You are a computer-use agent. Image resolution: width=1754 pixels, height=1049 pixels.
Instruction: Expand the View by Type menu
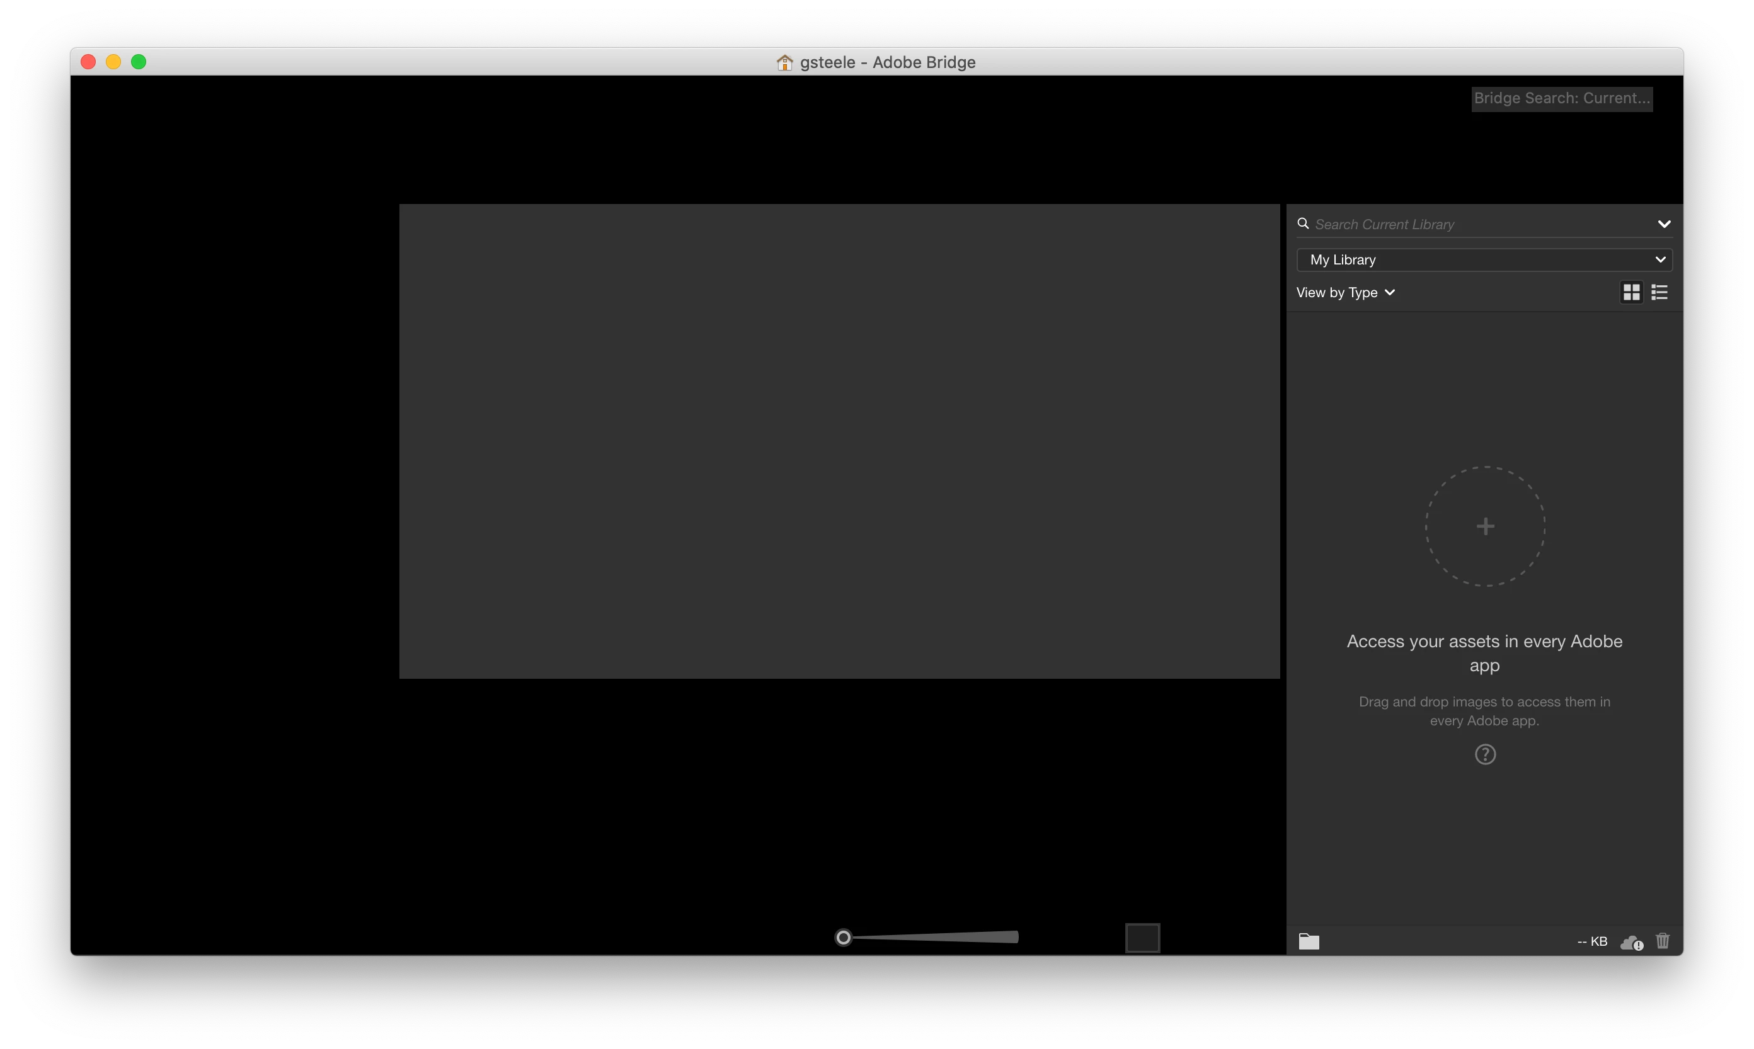(x=1345, y=293)
